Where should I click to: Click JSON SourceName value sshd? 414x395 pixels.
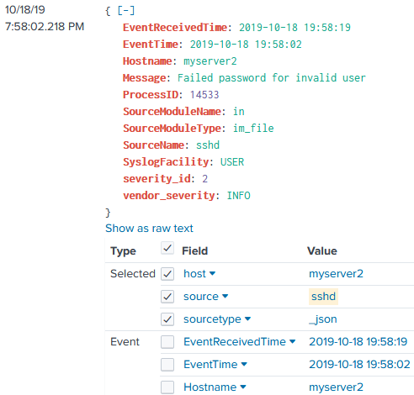[208, 145]
